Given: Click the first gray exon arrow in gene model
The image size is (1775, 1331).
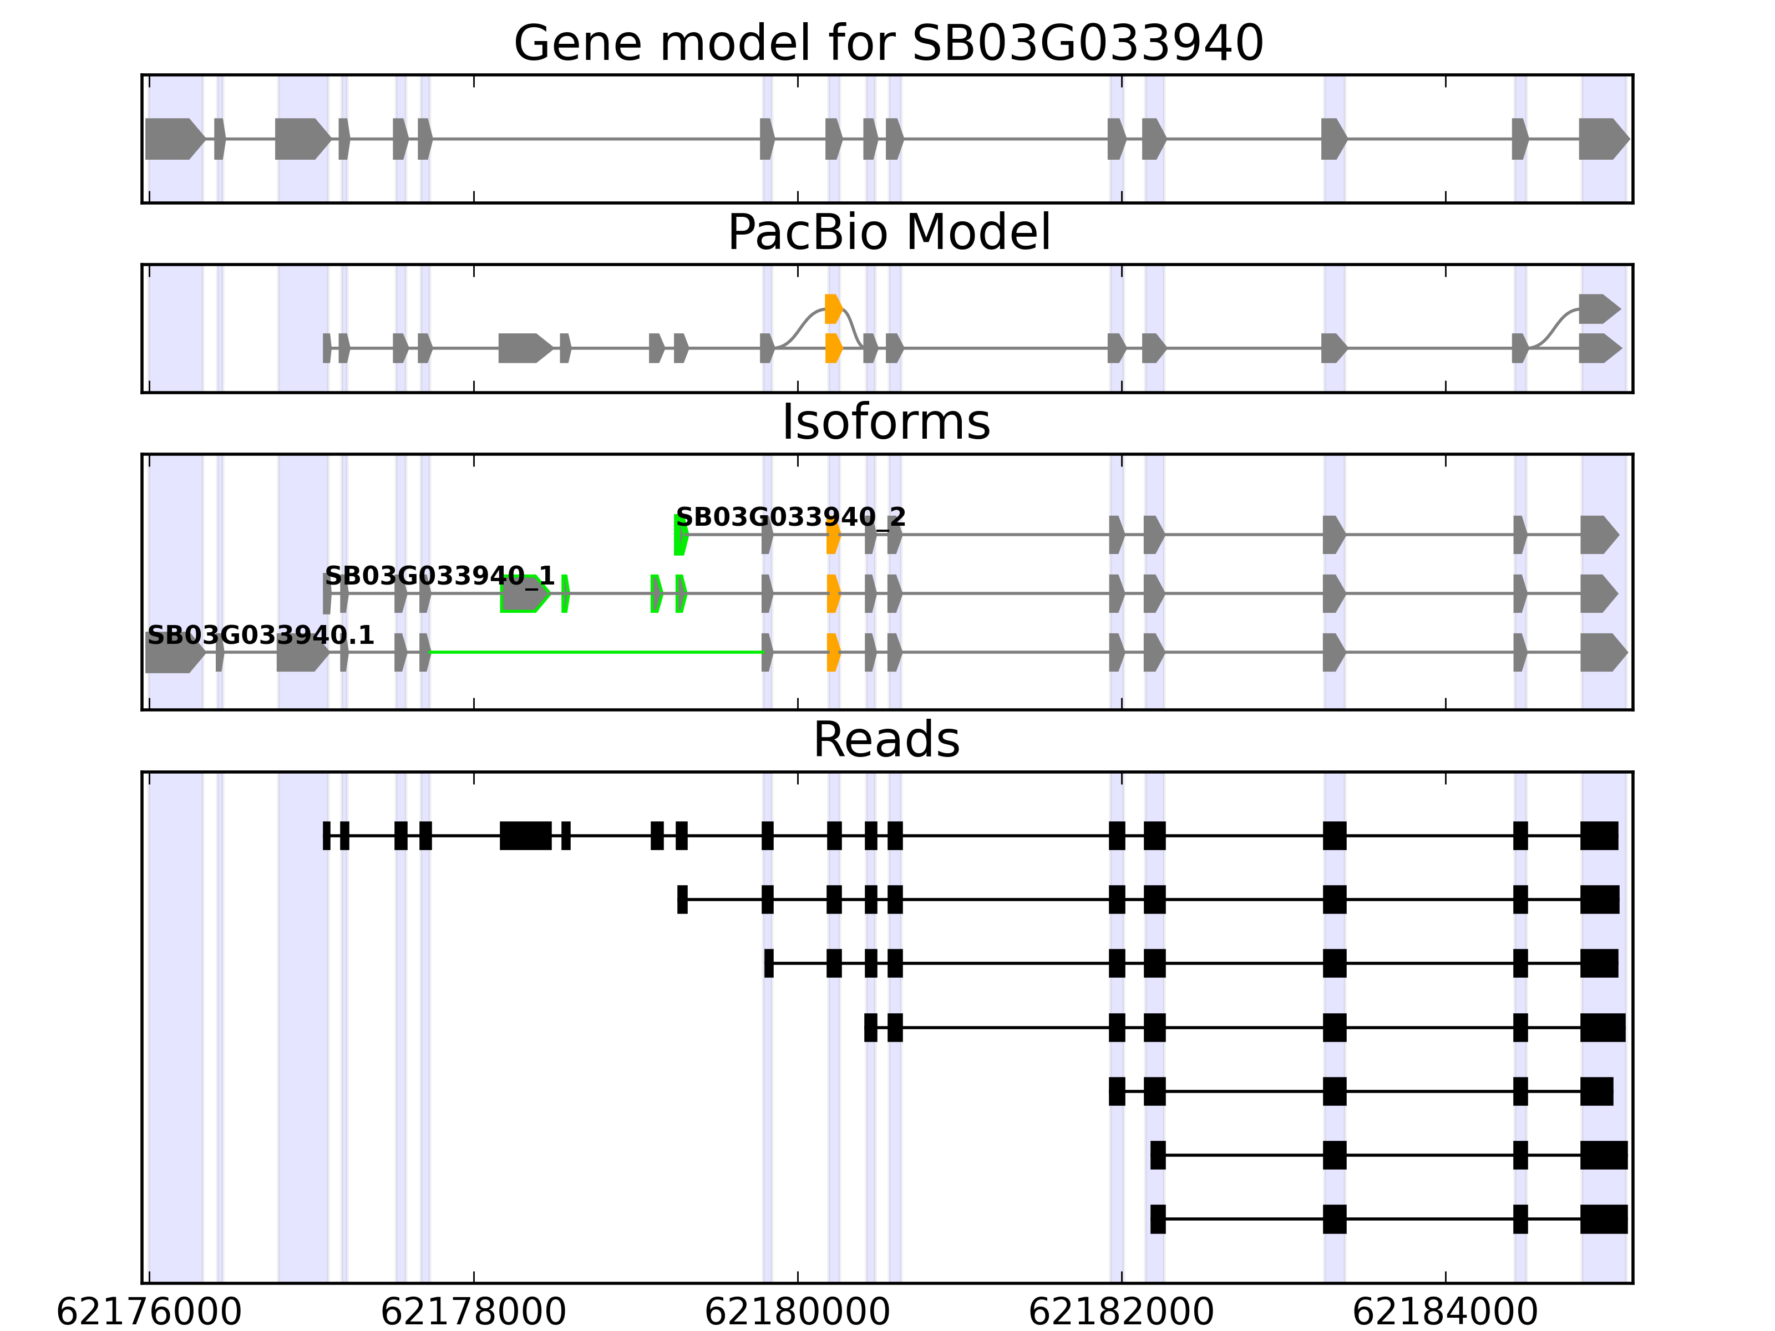Looking at the screenshot, I should (173, 139).
